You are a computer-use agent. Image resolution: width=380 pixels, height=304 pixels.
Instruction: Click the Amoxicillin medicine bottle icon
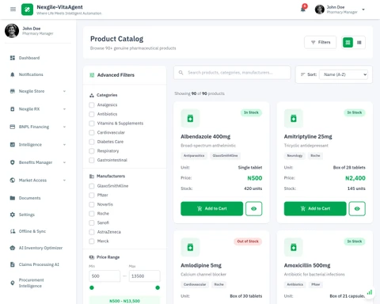coord(294,247)
